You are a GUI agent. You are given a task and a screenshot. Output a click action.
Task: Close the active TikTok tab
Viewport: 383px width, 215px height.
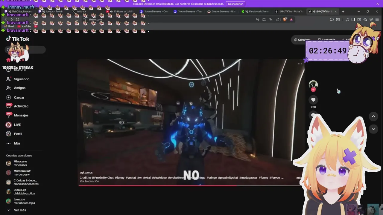pyautogui.click(x=336, y=11)
